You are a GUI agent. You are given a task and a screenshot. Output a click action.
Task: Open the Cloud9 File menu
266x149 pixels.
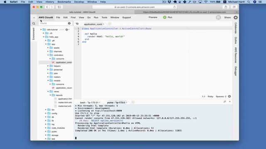[58, 17]
